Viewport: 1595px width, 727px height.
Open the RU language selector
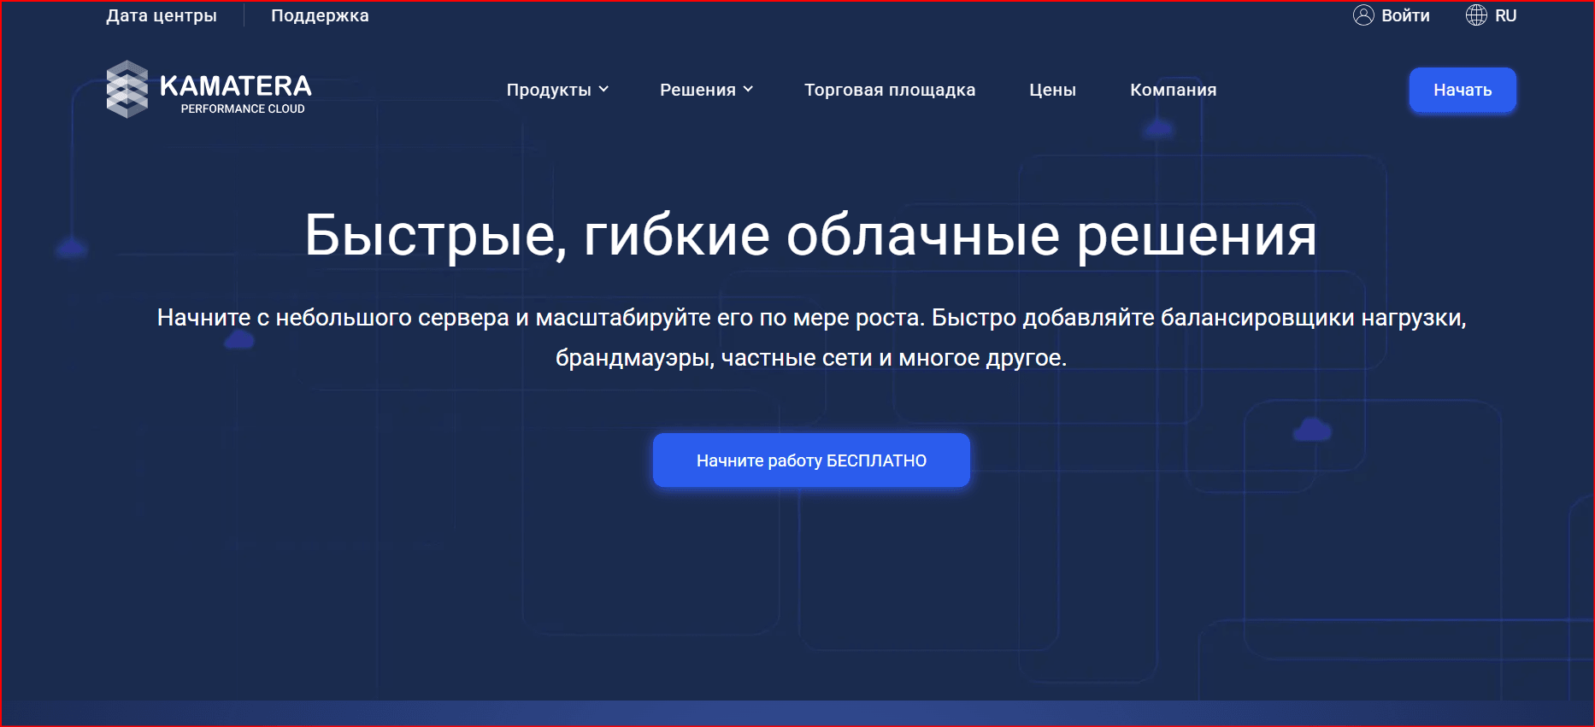pos(1505,15)
